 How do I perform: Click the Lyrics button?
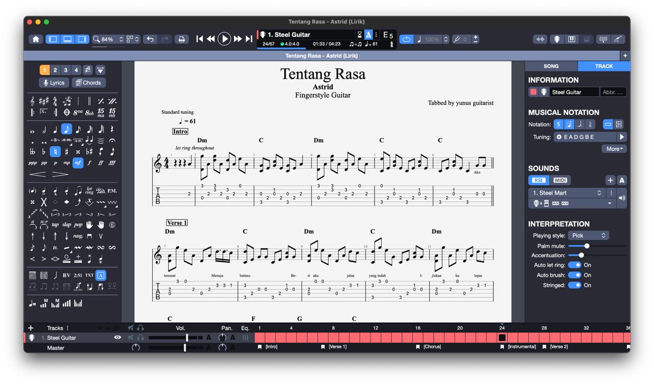(x=54, y=83)
